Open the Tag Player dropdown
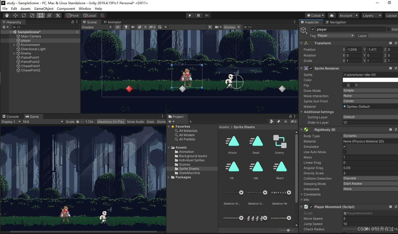 (x=335, y=36)
